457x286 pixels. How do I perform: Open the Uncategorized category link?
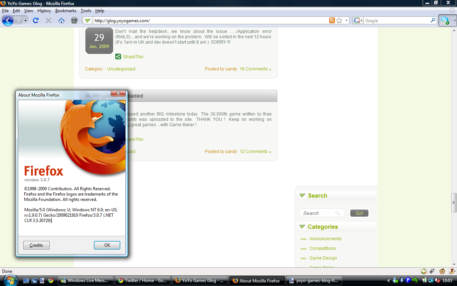point(121,69)
